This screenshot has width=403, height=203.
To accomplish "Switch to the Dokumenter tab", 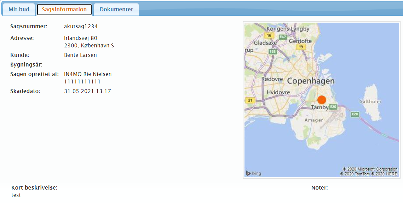I will click(x=116, y=10).
